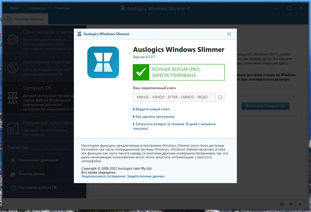
Task: Open the Помощь menu
Action: coord(62,8)
